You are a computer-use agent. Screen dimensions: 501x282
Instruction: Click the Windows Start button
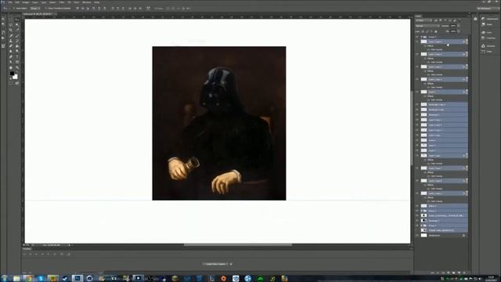click(4, 279)
